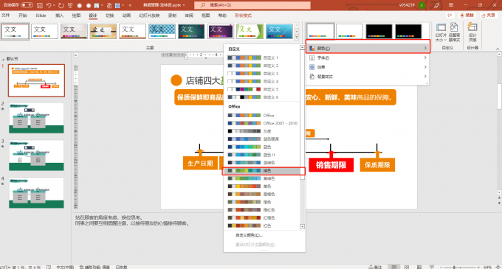The image size is (502, 269).
Task: Open the filename dropdown in title bar
Action: pyautogui.click(x=184, y=5)
